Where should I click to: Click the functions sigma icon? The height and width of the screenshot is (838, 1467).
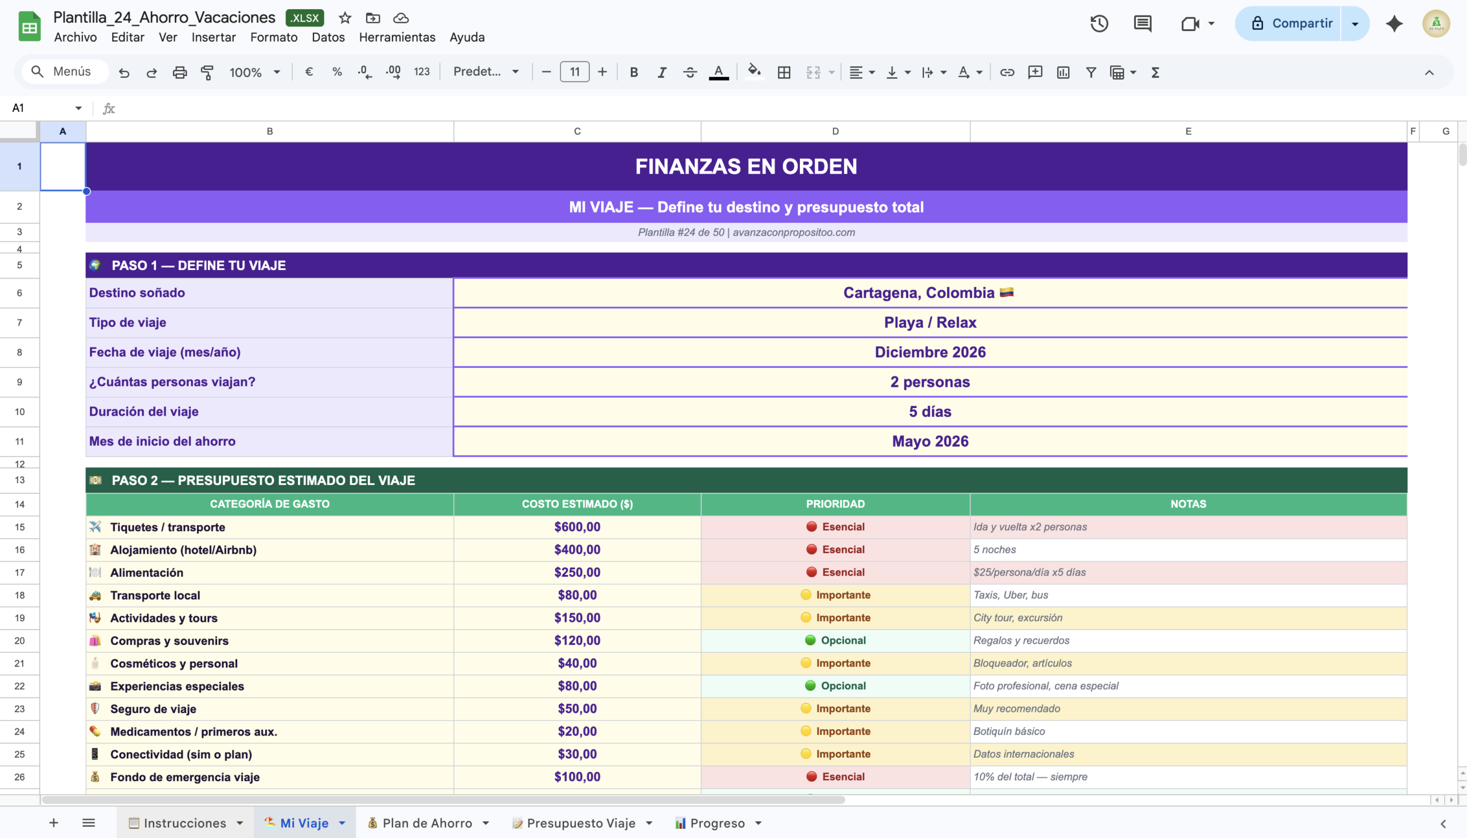(x=1155, y=73)
